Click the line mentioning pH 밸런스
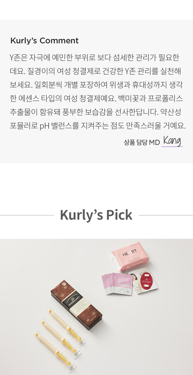This screenshot has width=193, height=375. [x=98, y=126]
